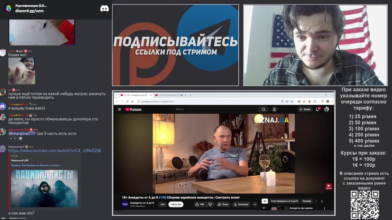Like the video with 18K thumbs up
392x220 pixels.
click(x=200, y=204)
